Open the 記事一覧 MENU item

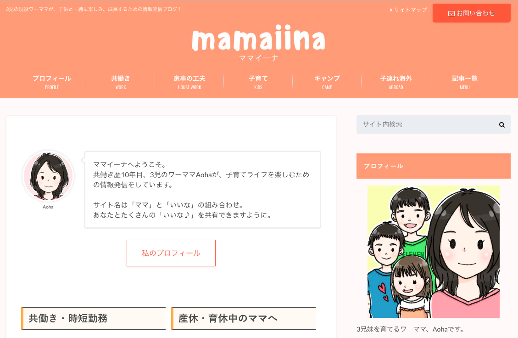[x=464, y=82]
